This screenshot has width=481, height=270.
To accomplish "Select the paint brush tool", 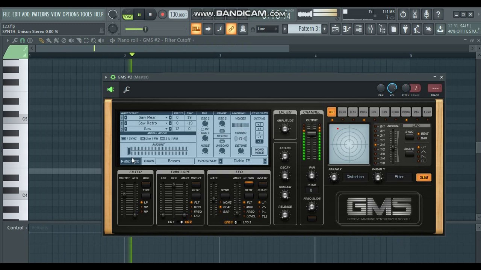I will (49, 40).
